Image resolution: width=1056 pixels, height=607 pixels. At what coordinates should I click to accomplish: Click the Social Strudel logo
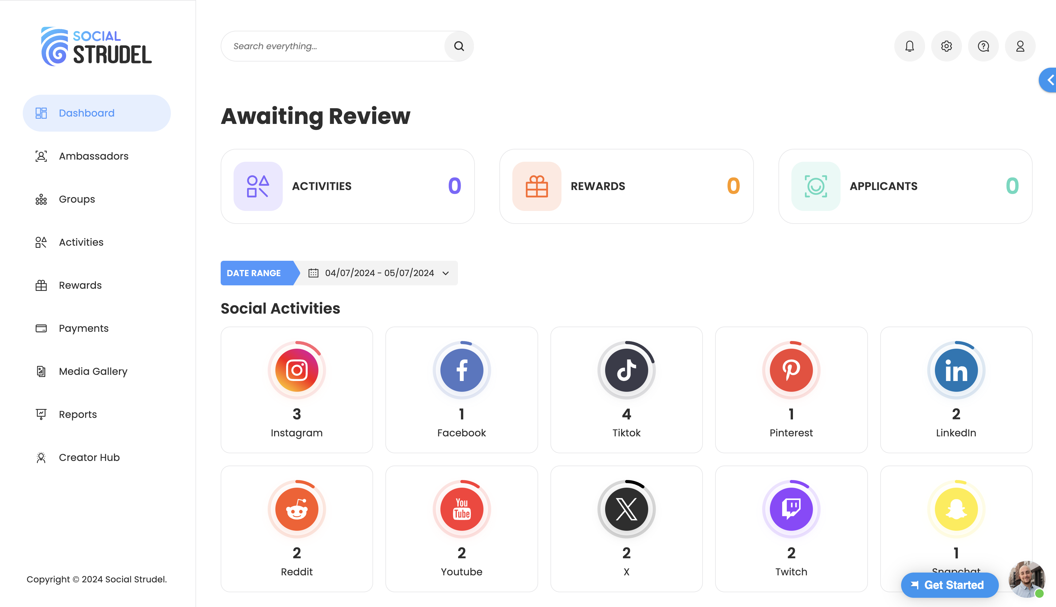97,46
